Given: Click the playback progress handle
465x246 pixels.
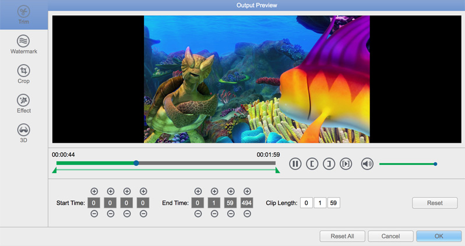Looking at the screenshot, I should click(136, 163).
